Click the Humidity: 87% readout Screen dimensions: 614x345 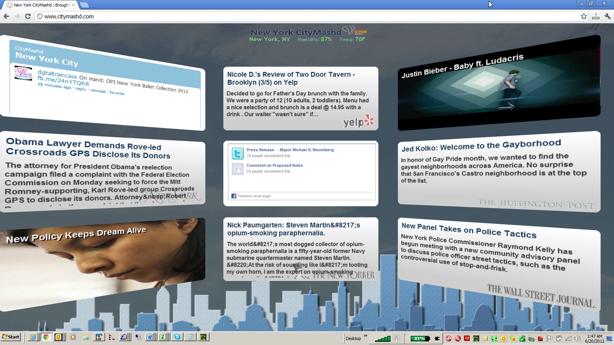coord(315,39)
